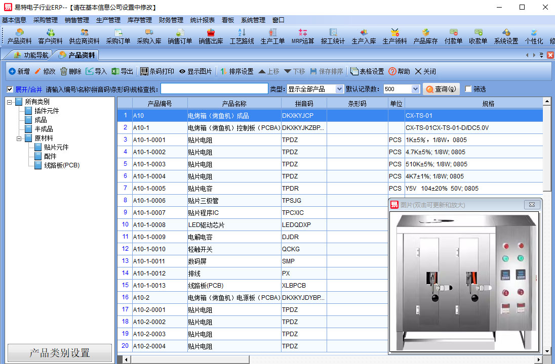
Task: Click the 查询(Q) search button
Action: [441, 89]
